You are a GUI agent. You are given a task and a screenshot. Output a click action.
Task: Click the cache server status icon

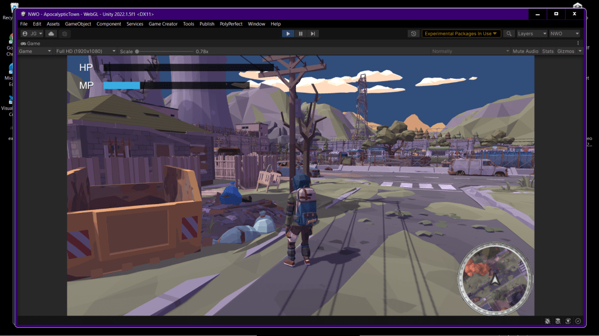point(558,321)
